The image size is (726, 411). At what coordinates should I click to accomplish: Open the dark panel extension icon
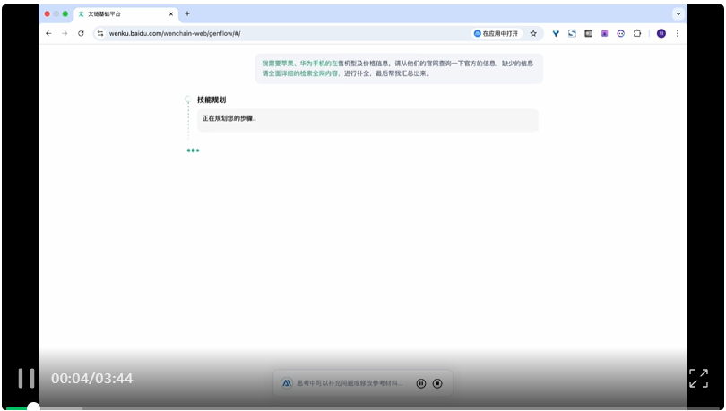point(589,33)
